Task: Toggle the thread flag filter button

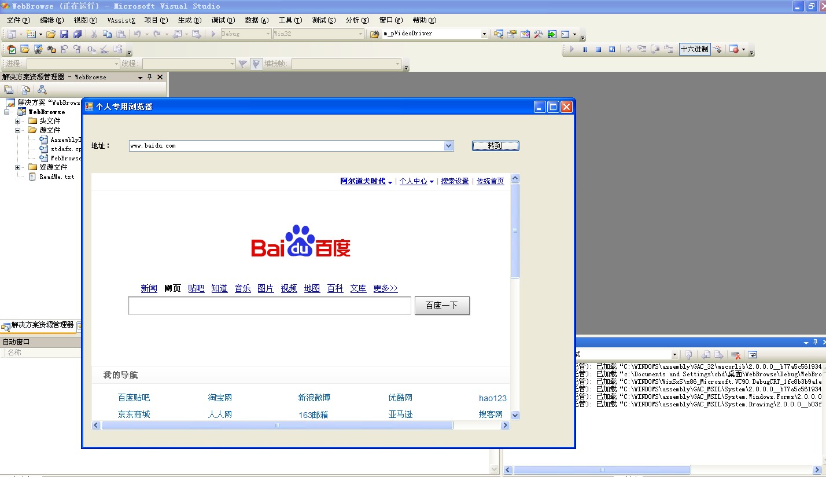Action: (x=256, y=64)
